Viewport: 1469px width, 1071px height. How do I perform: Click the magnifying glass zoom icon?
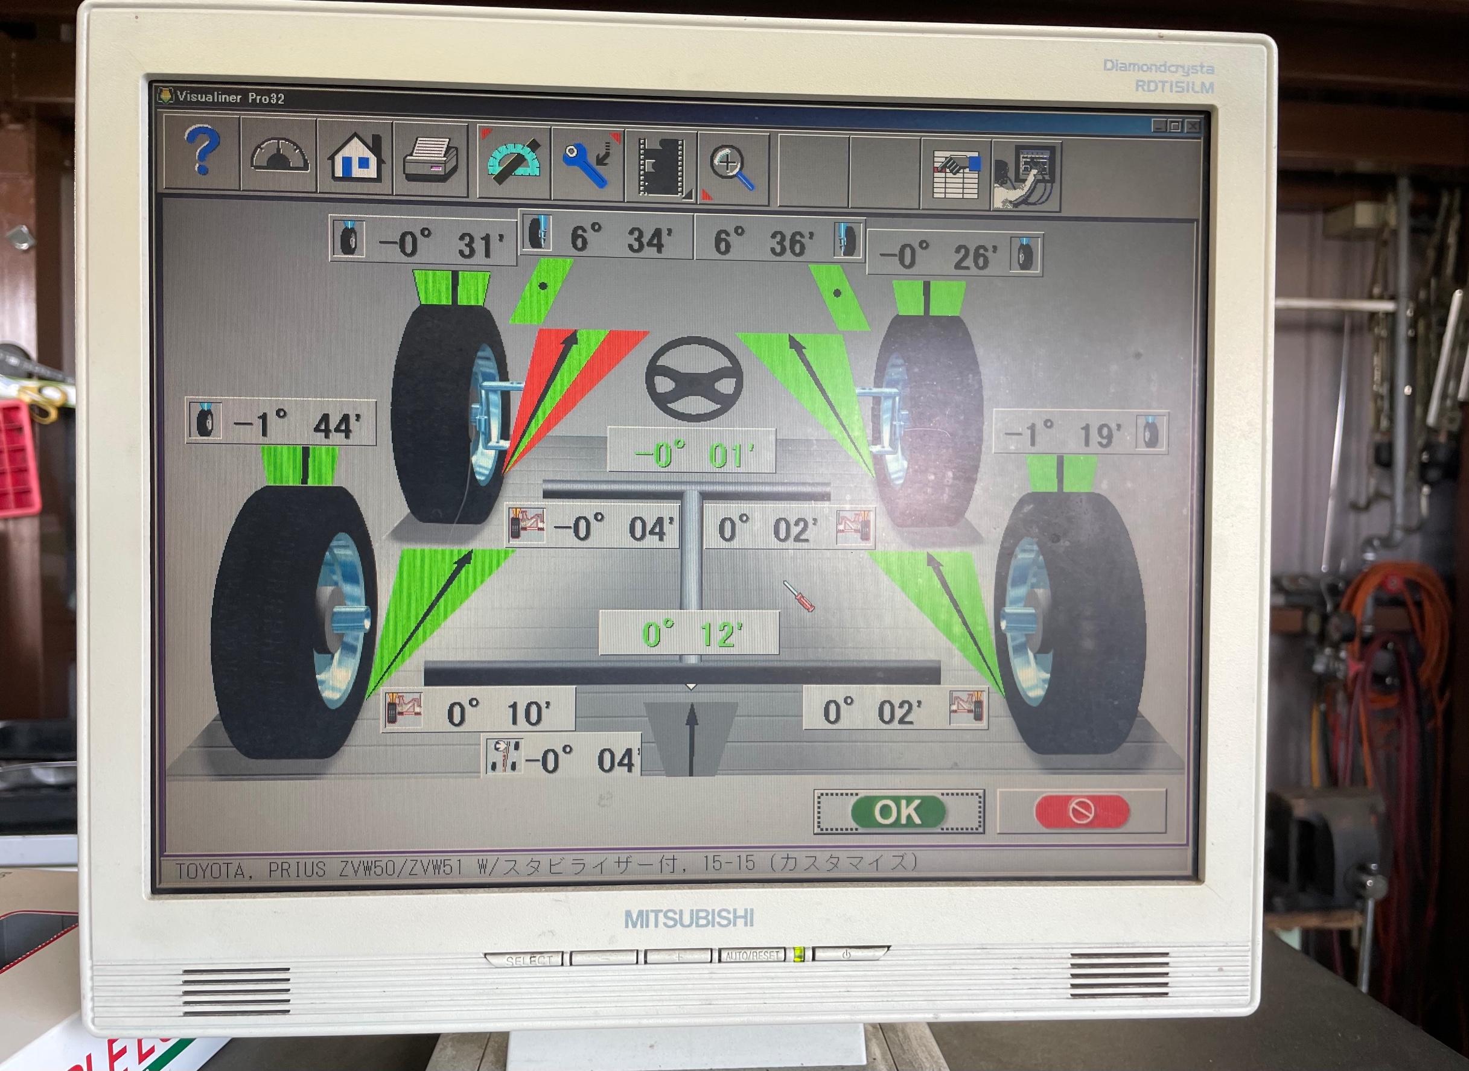(x=733, y=168)
